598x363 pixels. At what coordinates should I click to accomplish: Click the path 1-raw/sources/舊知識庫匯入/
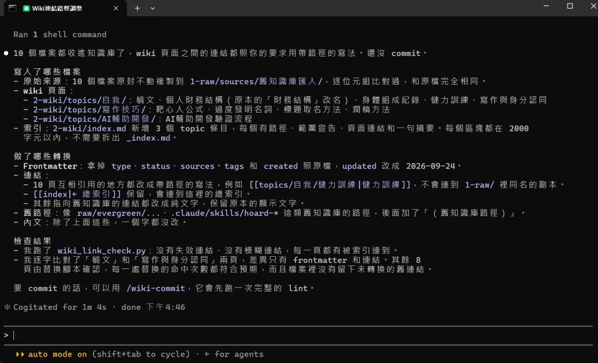[256, 81]
